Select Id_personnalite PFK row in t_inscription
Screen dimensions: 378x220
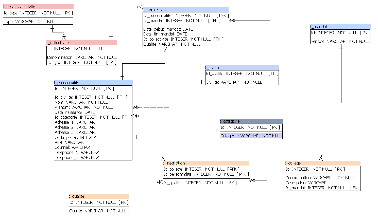pos(206,174)
